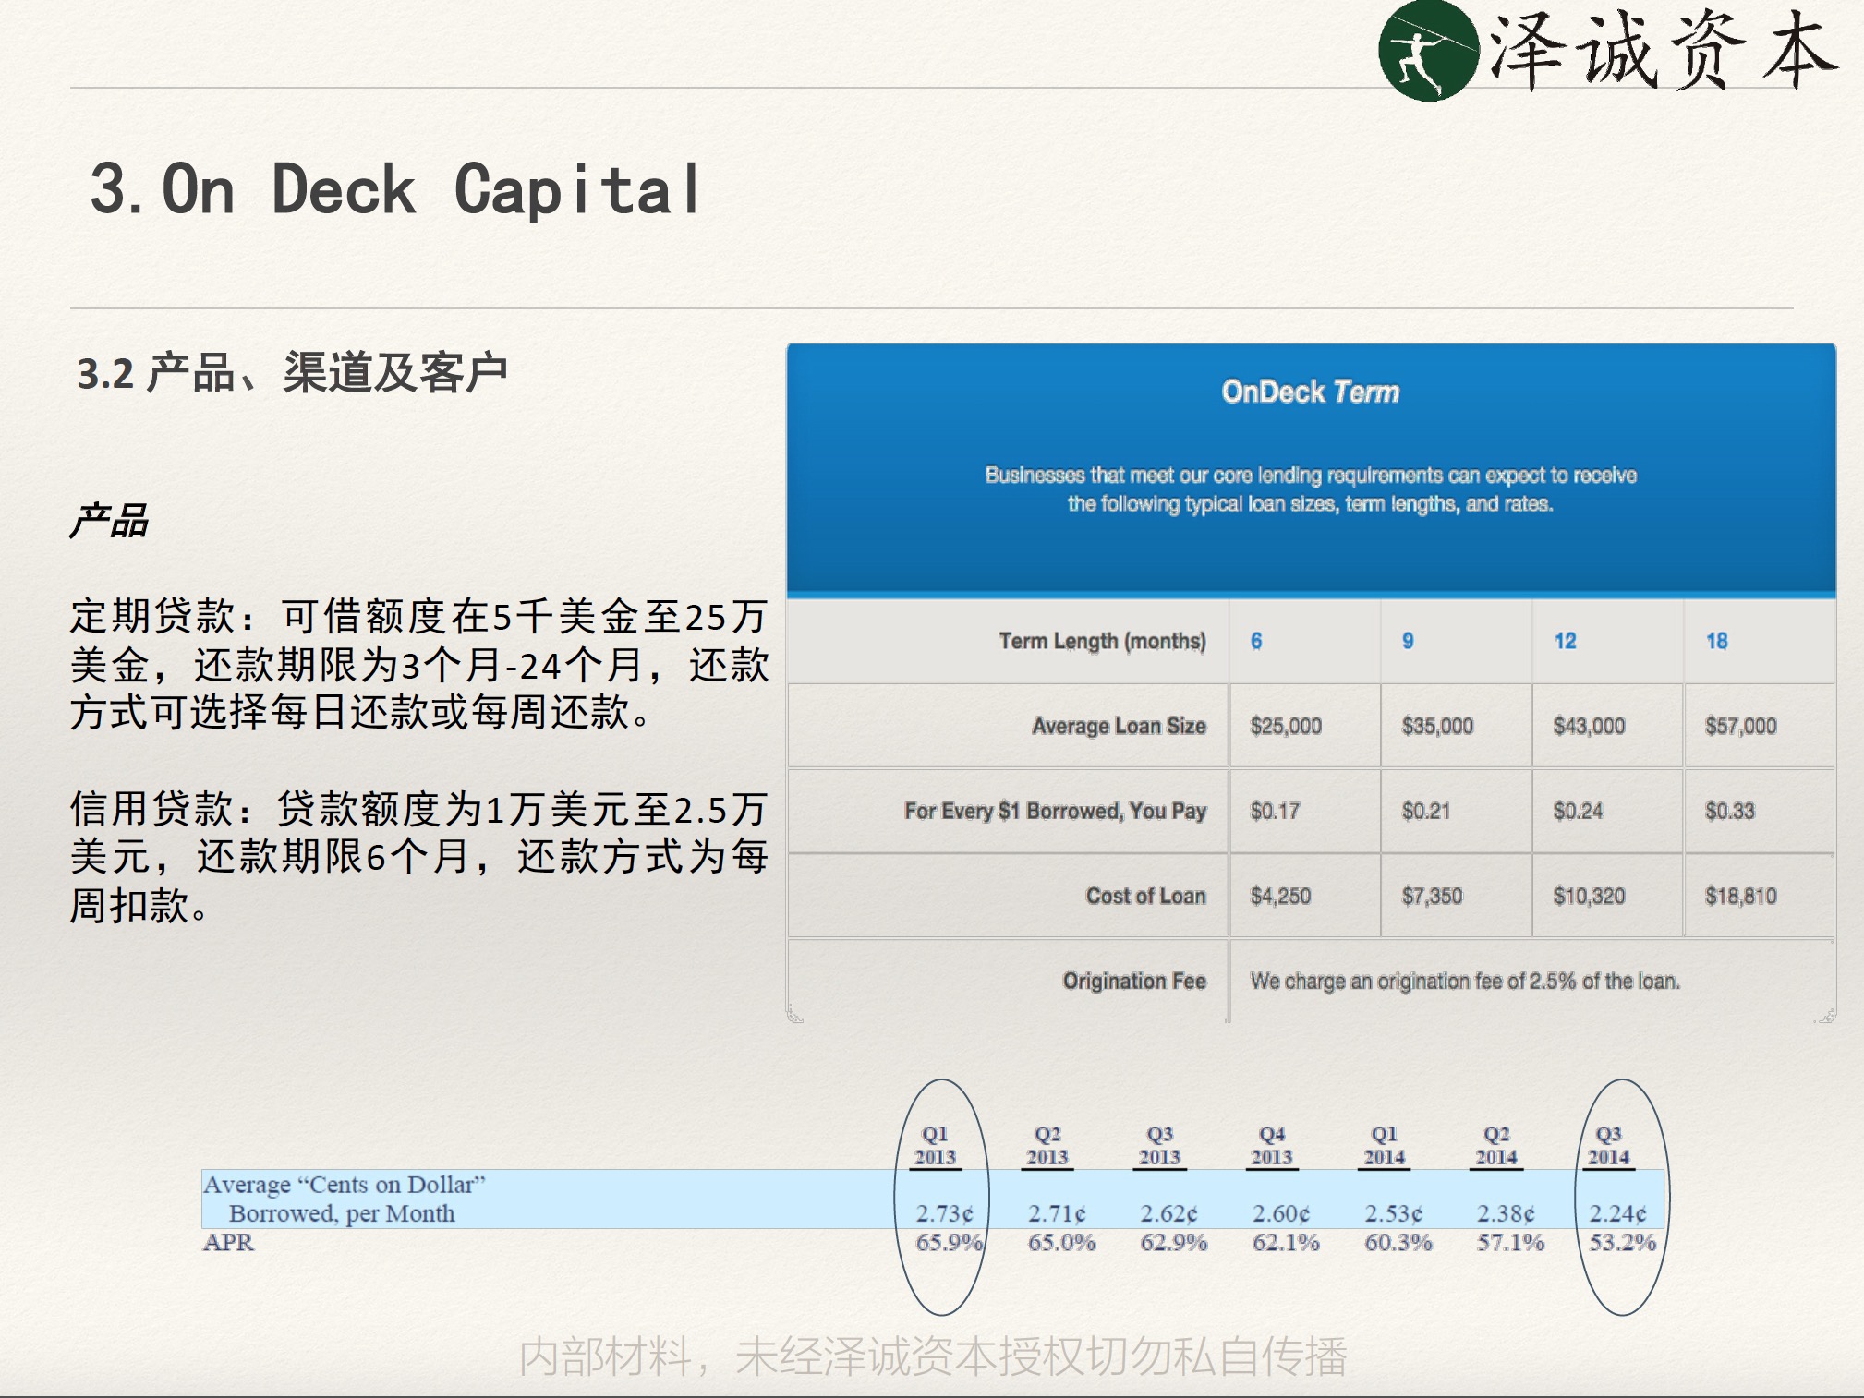
Task: Click the term length value '9'
Action: pyautogui.click(x=1408, y=641)
